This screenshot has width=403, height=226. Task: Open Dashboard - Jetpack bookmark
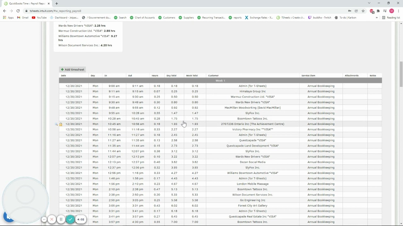coord(64,18)
